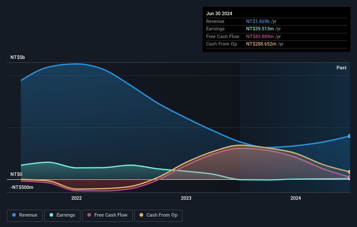The width and height of the screenshot is (357, 227).
Task: Click the Free Cash Flow tooltip label
Action: tap(223, 36)
